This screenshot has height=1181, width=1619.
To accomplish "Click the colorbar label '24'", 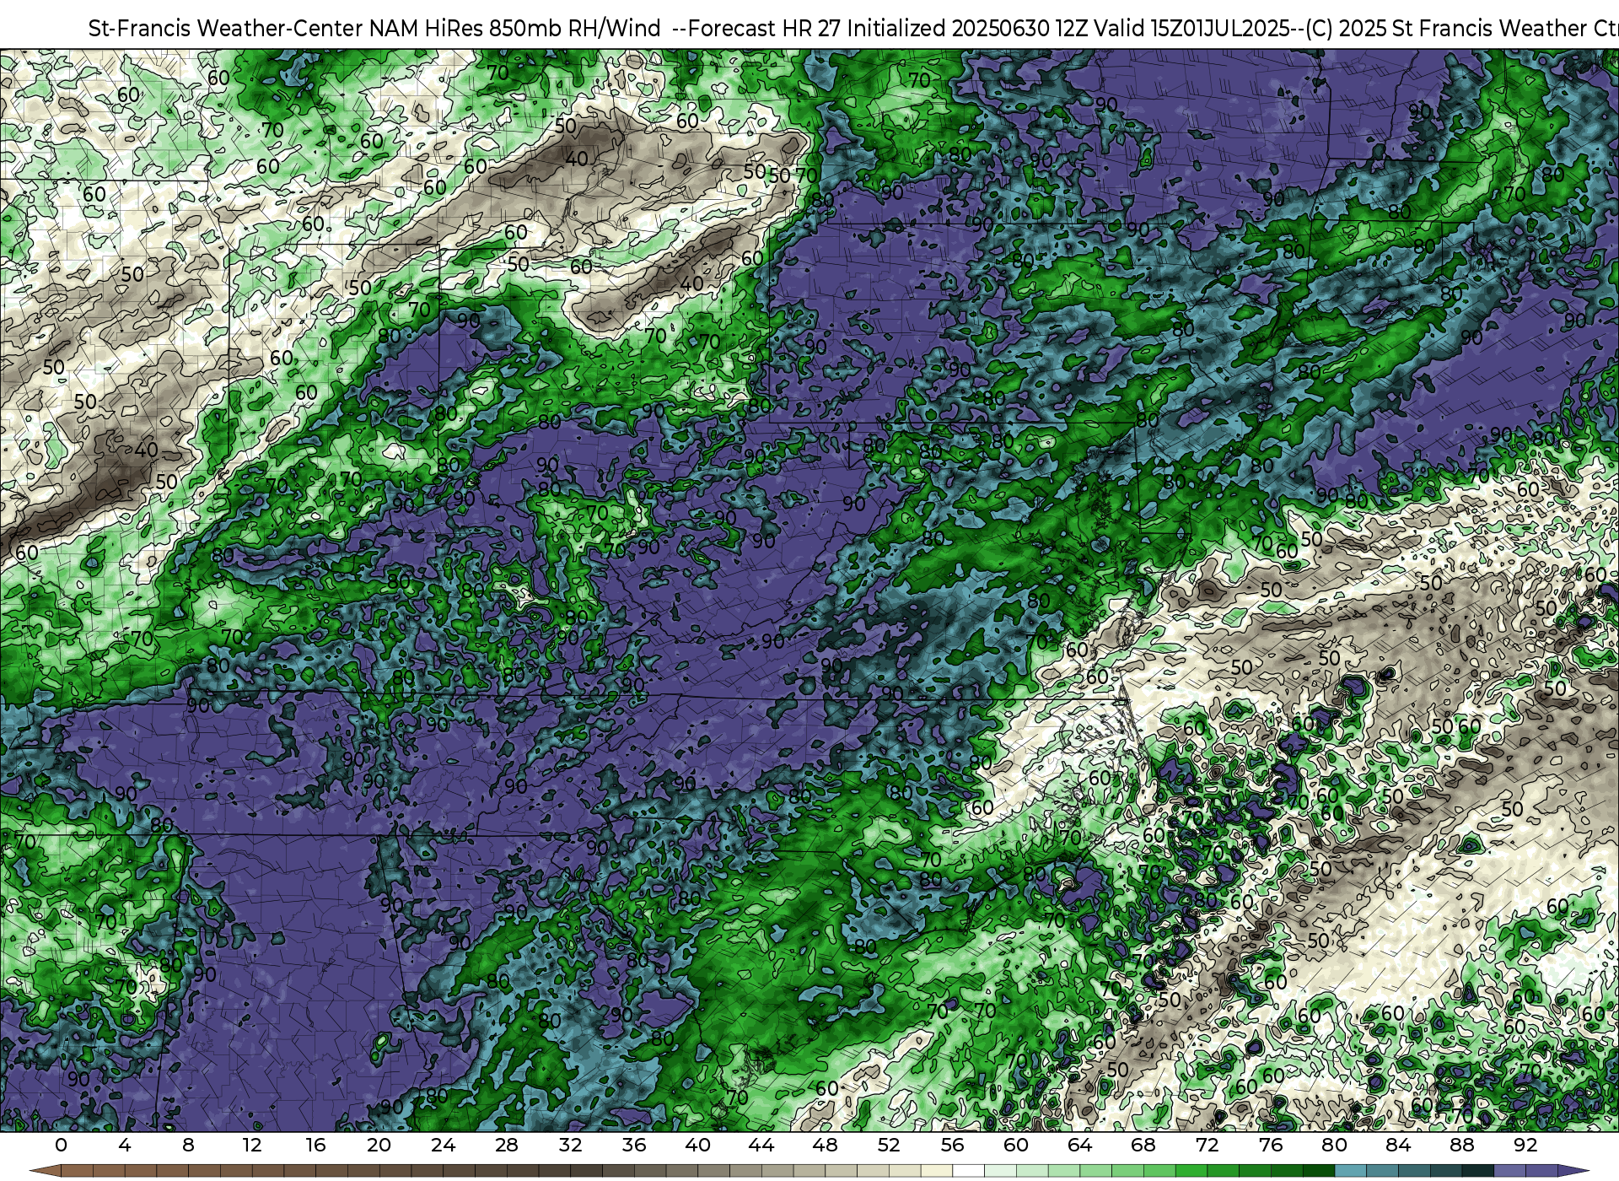I will pos(443,1145).
